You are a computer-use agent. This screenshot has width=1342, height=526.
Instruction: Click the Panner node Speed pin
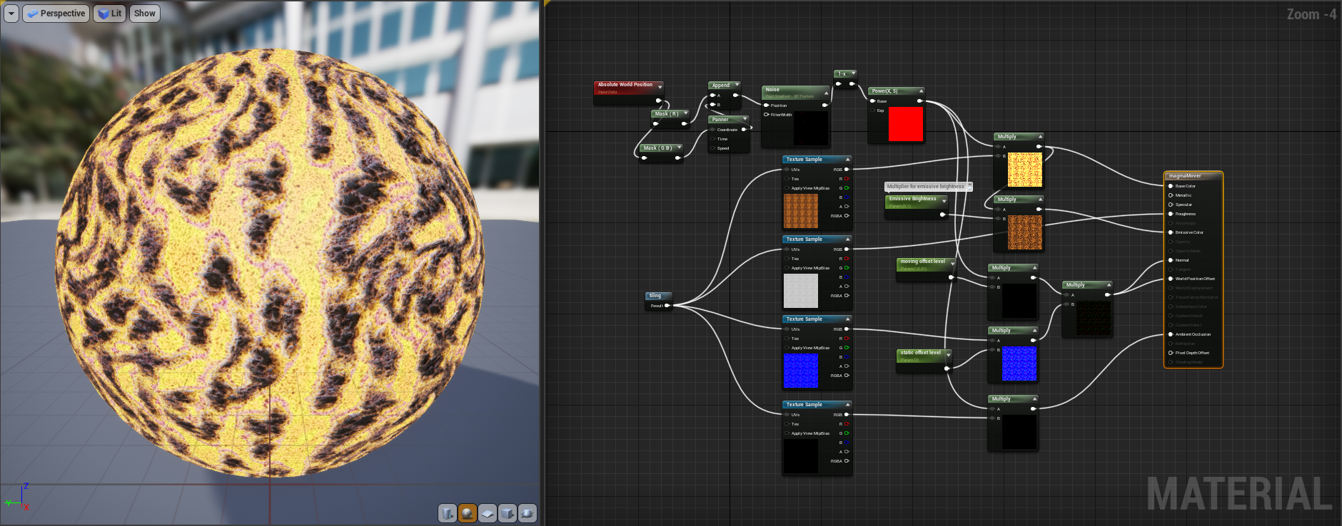point(712,148)
